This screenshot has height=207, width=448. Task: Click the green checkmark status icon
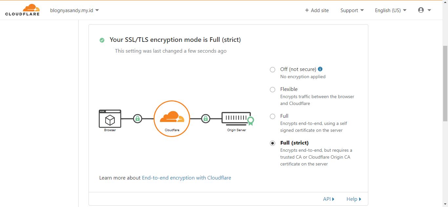tap(102, 40)
